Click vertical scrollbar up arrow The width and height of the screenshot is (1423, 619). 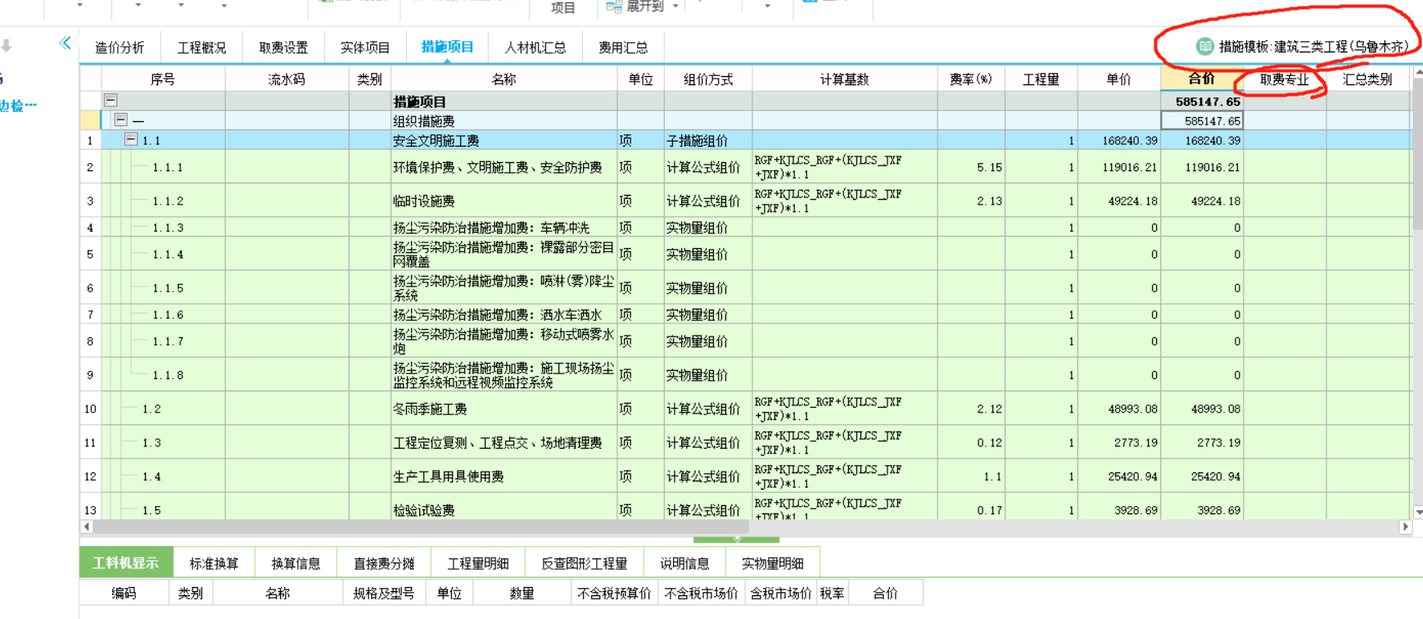coord(1418,73)
